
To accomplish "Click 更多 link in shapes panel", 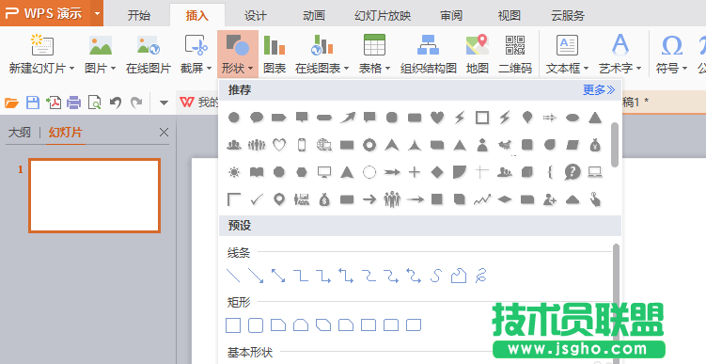I will [x=599, y=90].
